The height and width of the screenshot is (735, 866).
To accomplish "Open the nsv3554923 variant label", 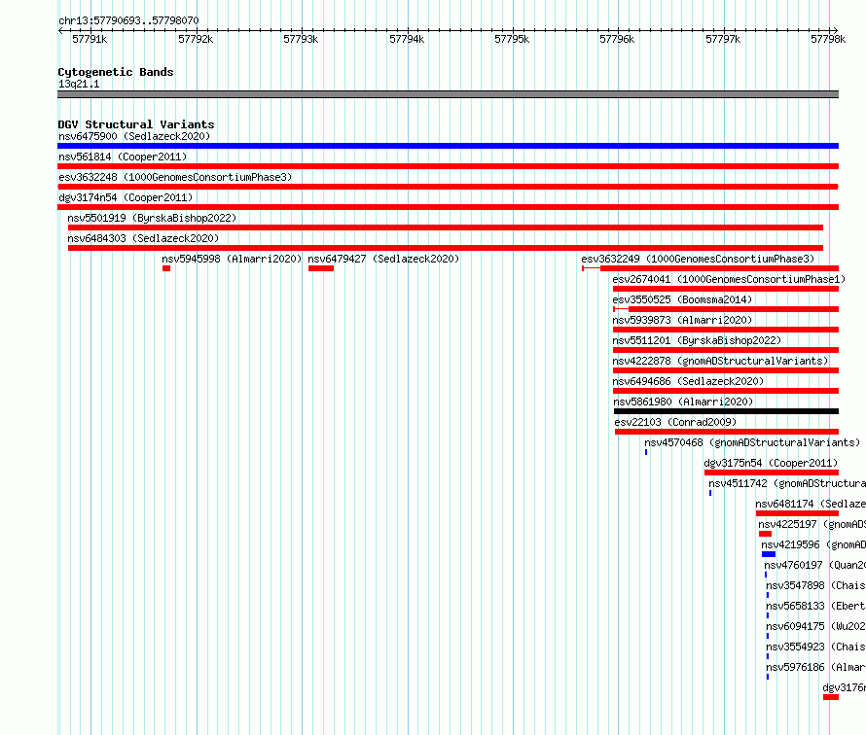I will pyautogui.click(x=815, y=647).
